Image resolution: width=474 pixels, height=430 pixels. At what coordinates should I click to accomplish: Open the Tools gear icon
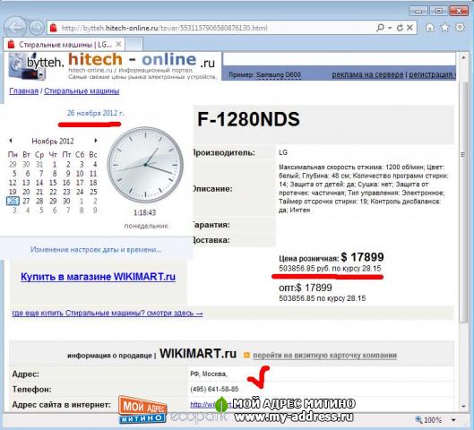[x=460, y=27]
